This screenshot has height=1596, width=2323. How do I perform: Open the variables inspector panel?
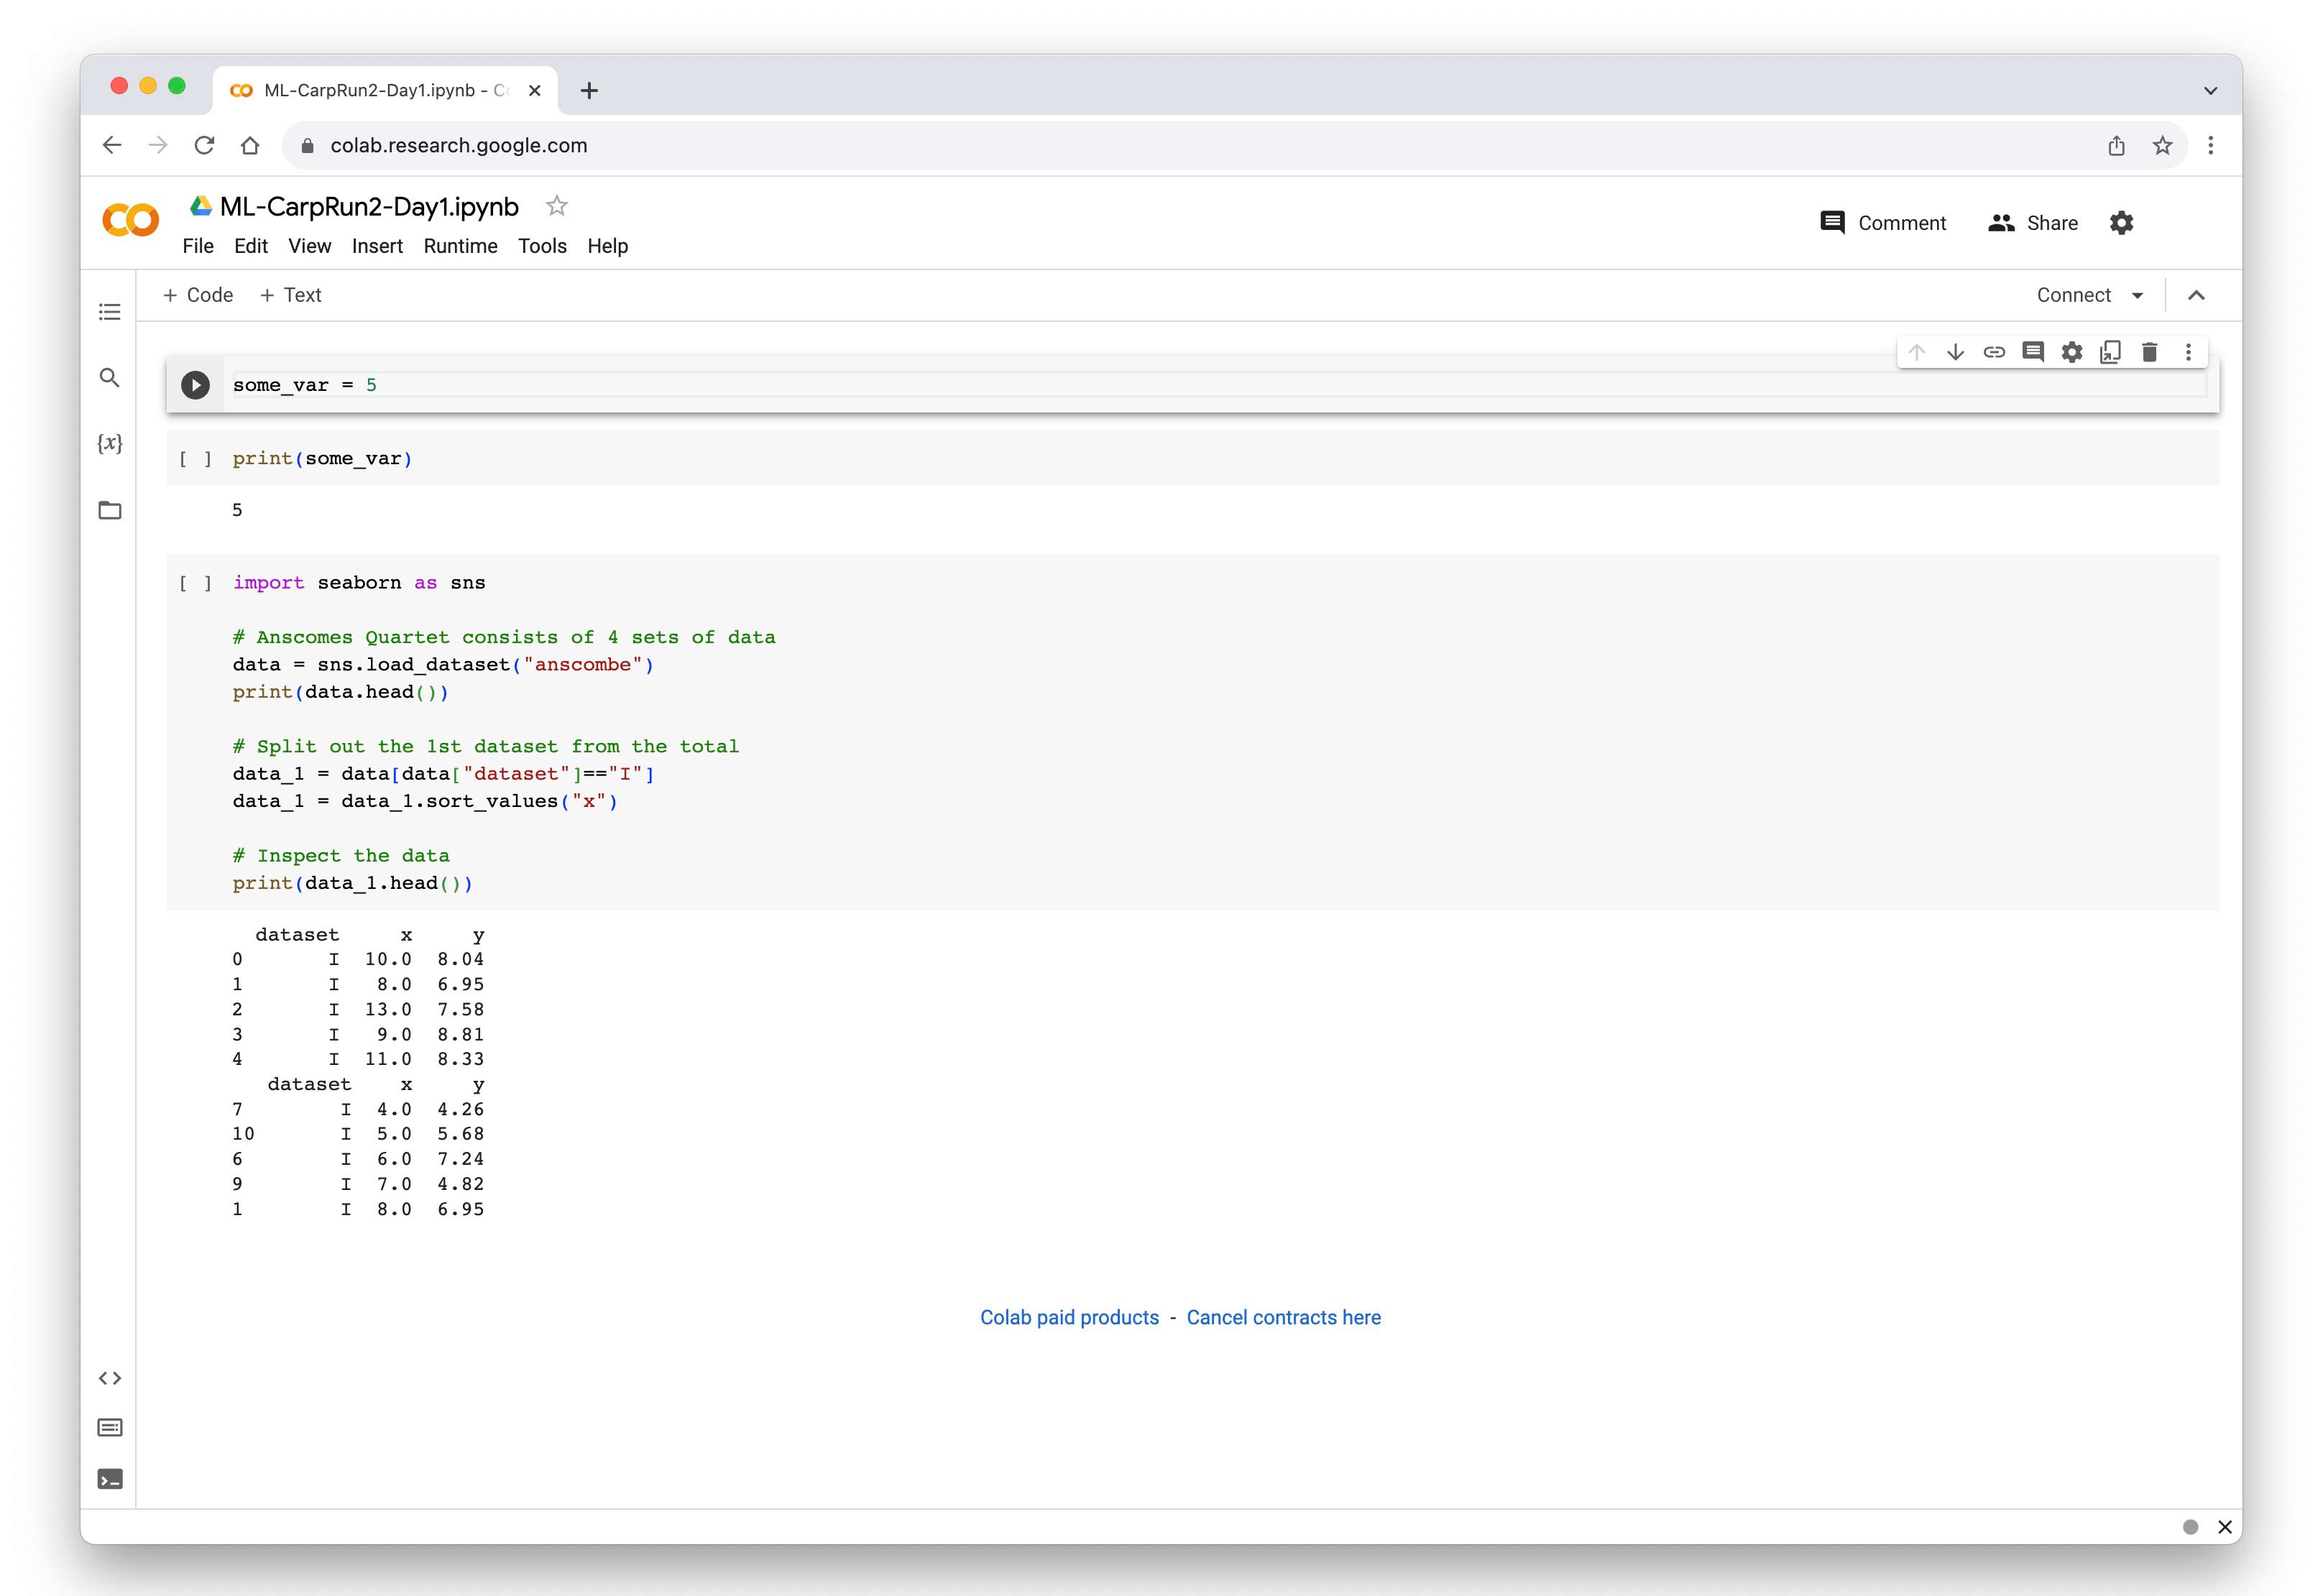(x=110, y=443)
